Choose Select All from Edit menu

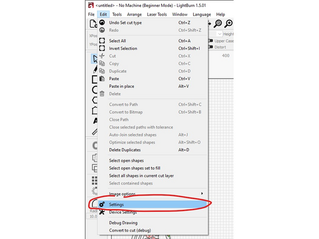pos(152,41)
